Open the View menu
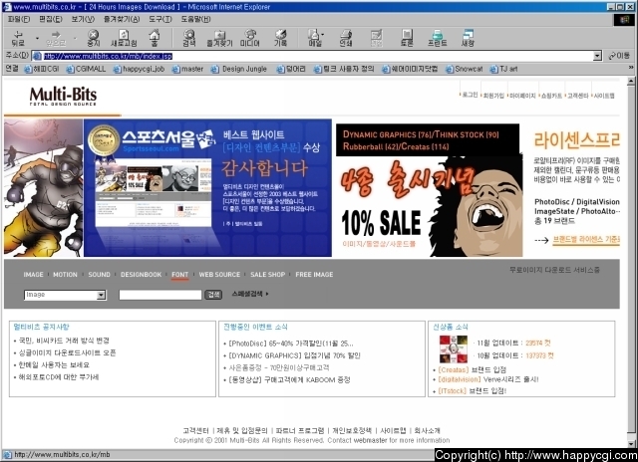 click(x=83, y=19)
